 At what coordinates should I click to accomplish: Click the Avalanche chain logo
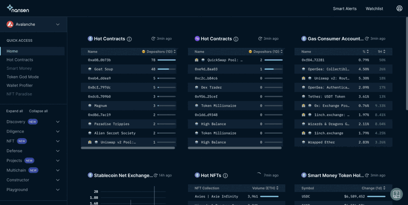tap(10, 24)
